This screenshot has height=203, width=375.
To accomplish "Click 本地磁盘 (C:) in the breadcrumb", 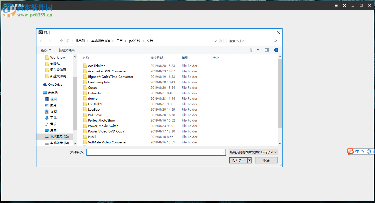I will tap(101, 41).
